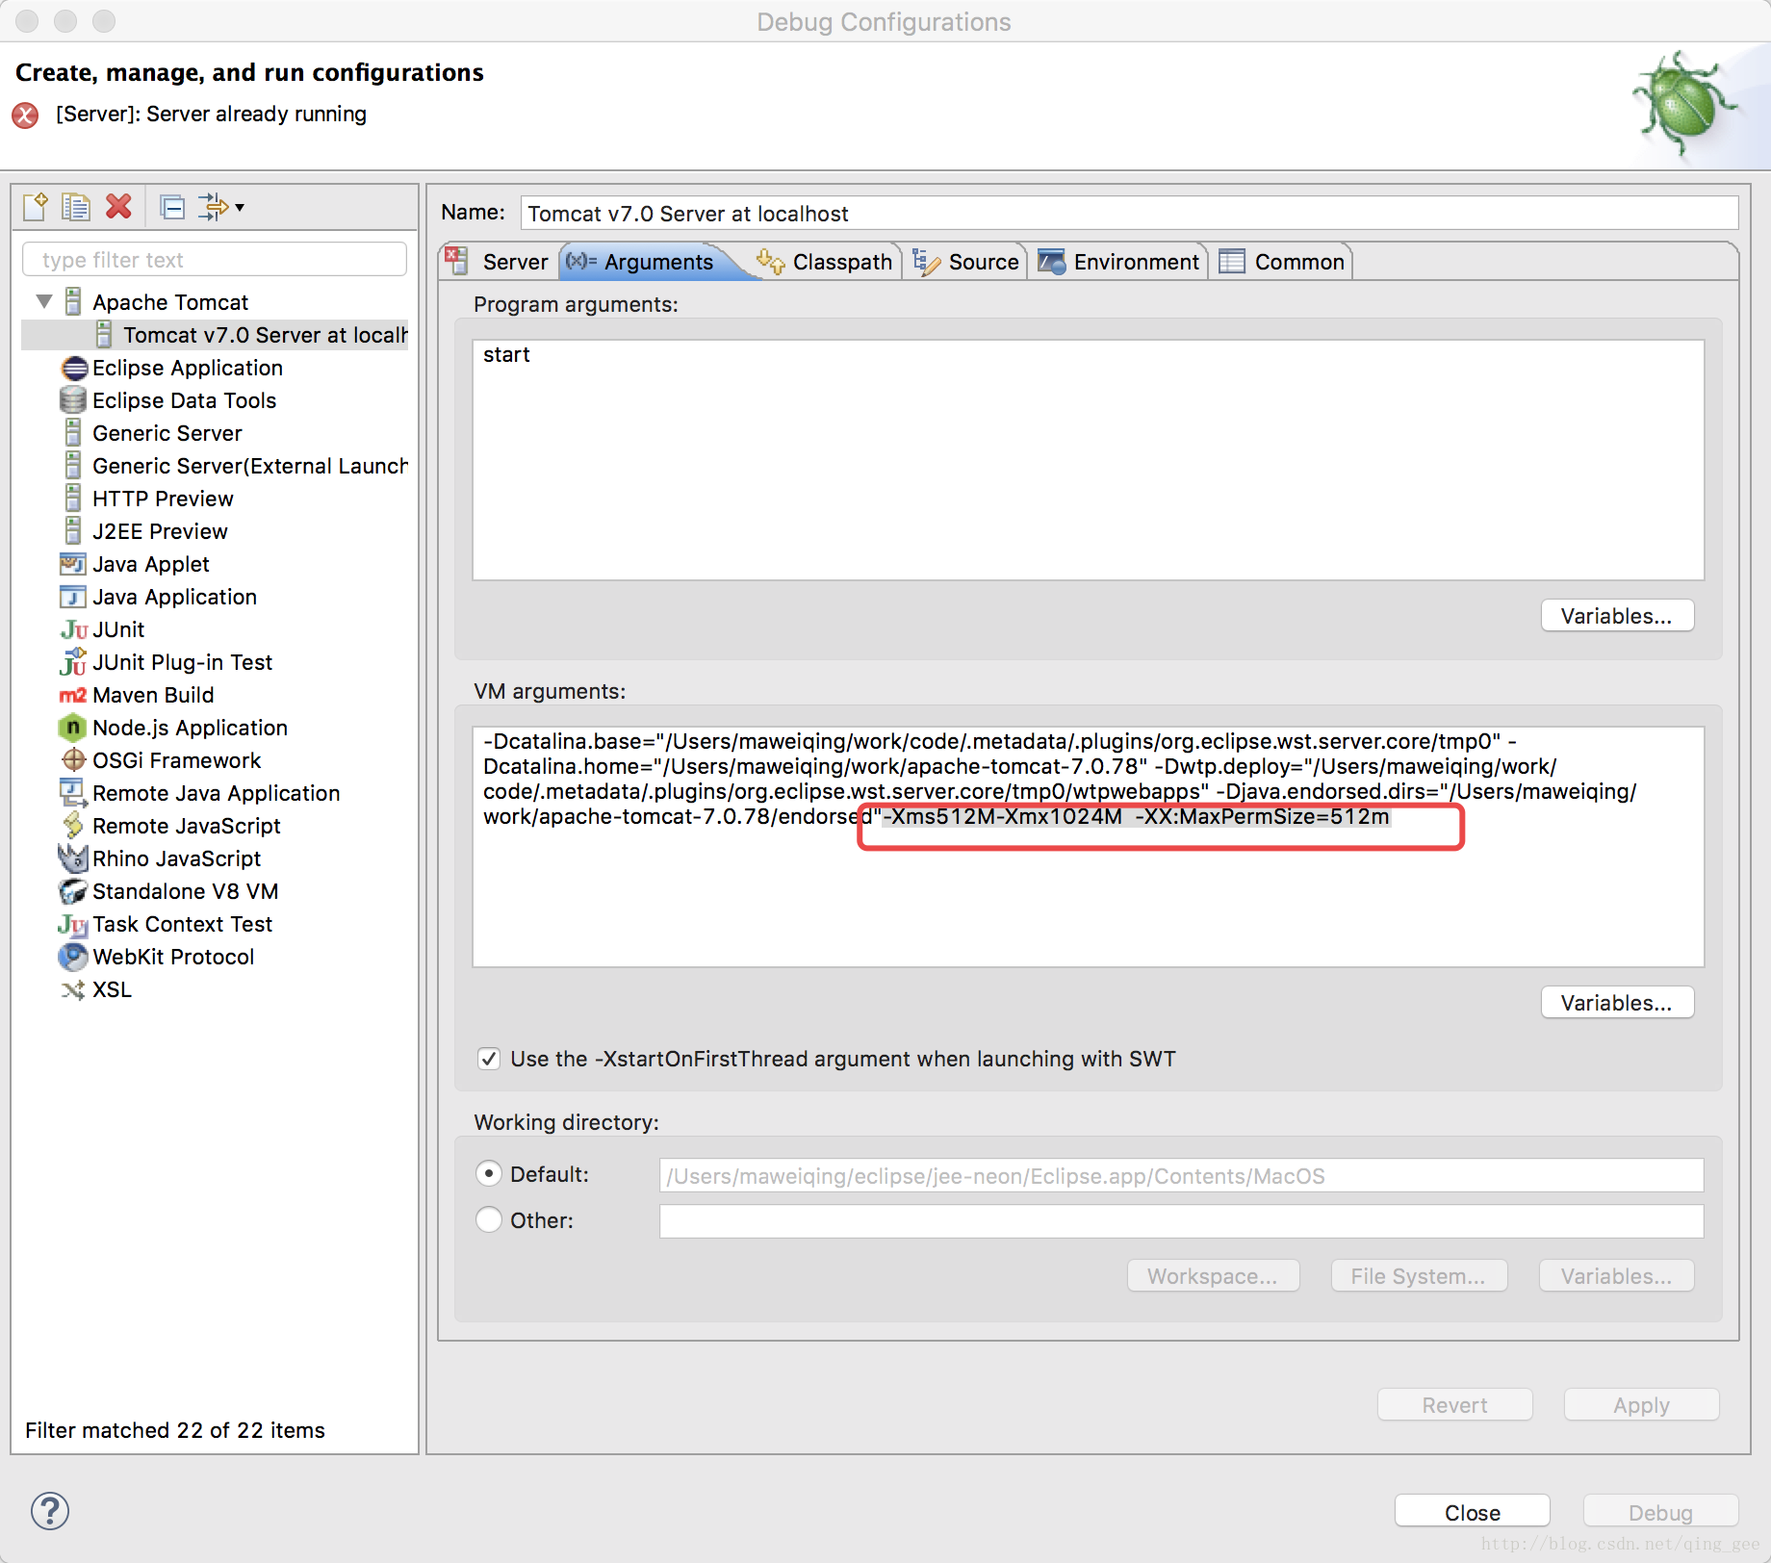The image size is (1771, 1563).
Task: Switch to the Source tab
Action: tap(966, 262)
